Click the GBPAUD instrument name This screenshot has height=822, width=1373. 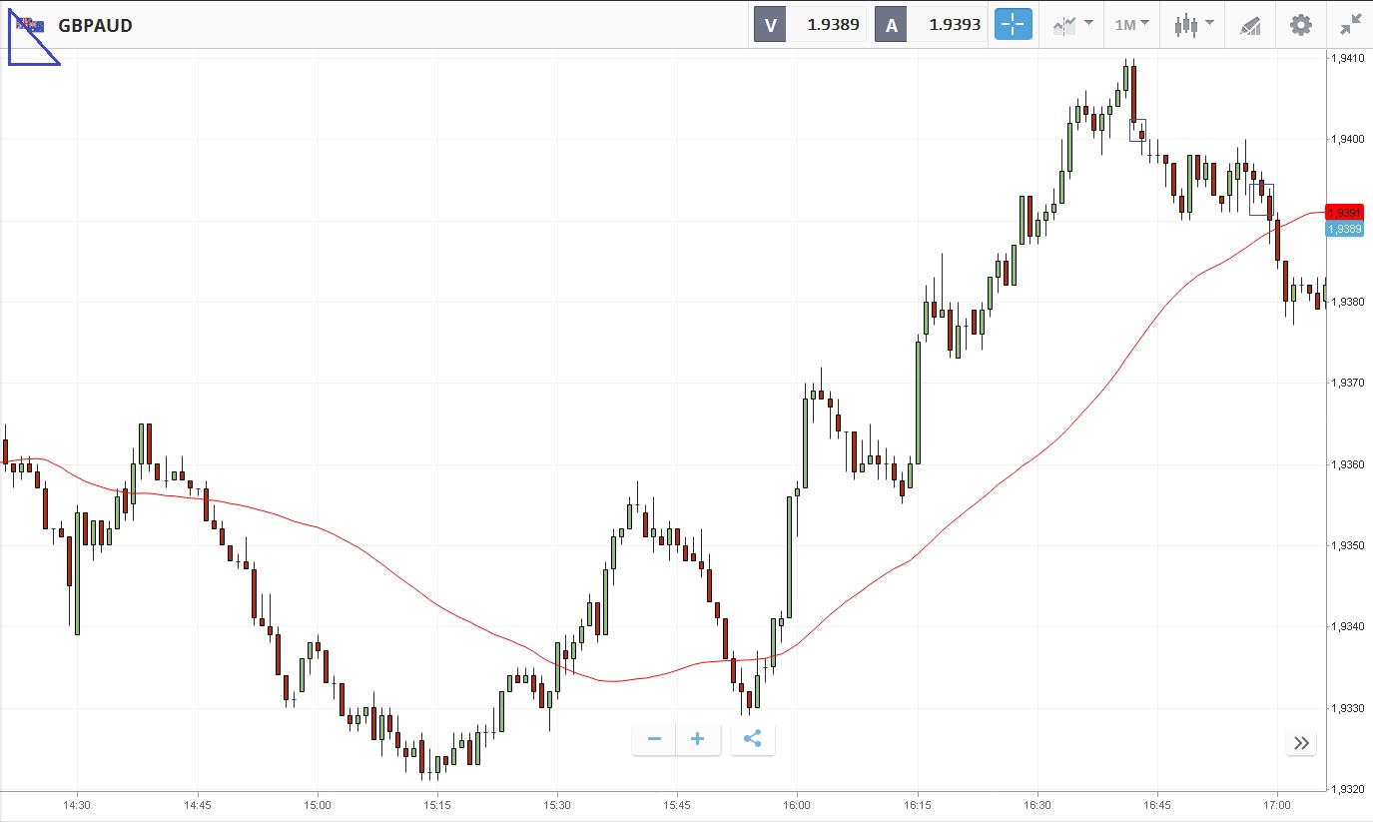click(95, 26)
